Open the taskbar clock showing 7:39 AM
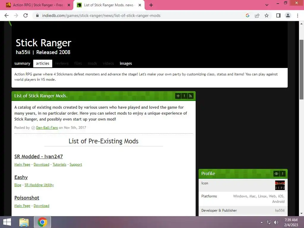Viewport: 304px width, 228px height. click(291, 222)
